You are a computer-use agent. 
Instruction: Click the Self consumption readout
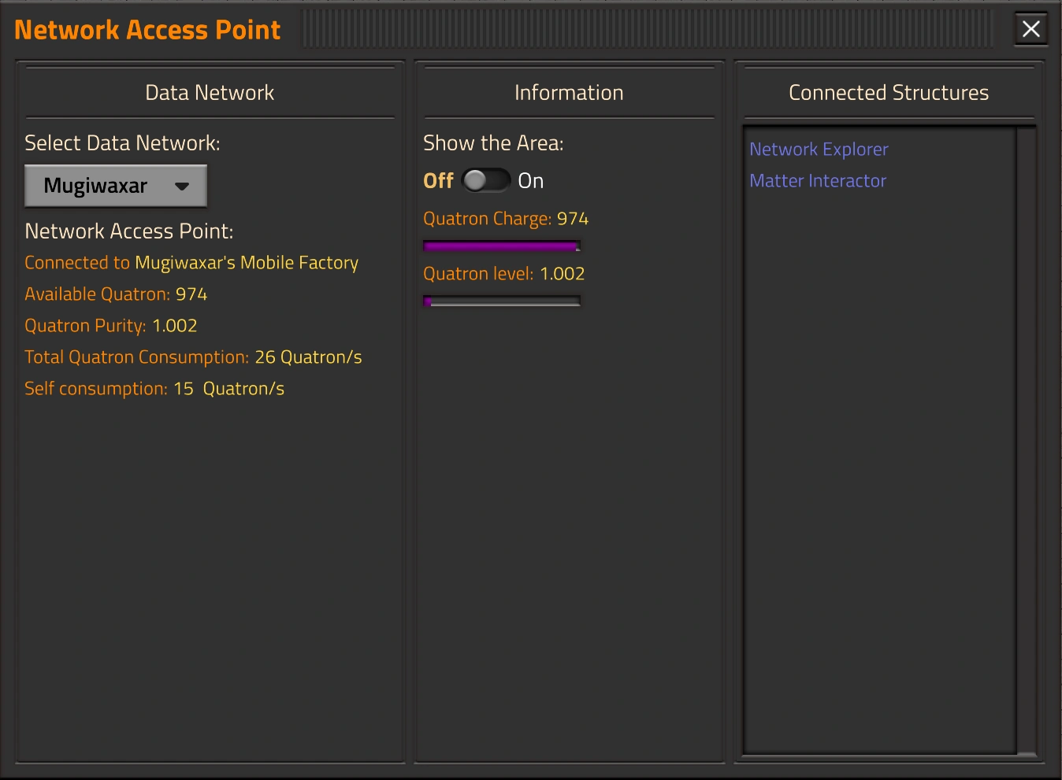(154, 389)
